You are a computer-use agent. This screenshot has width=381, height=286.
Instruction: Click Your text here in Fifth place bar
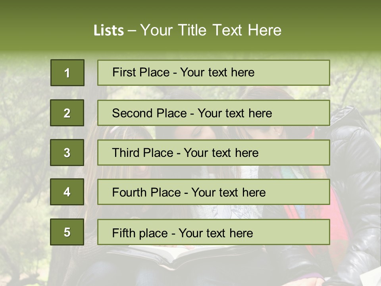click(216, 233)
